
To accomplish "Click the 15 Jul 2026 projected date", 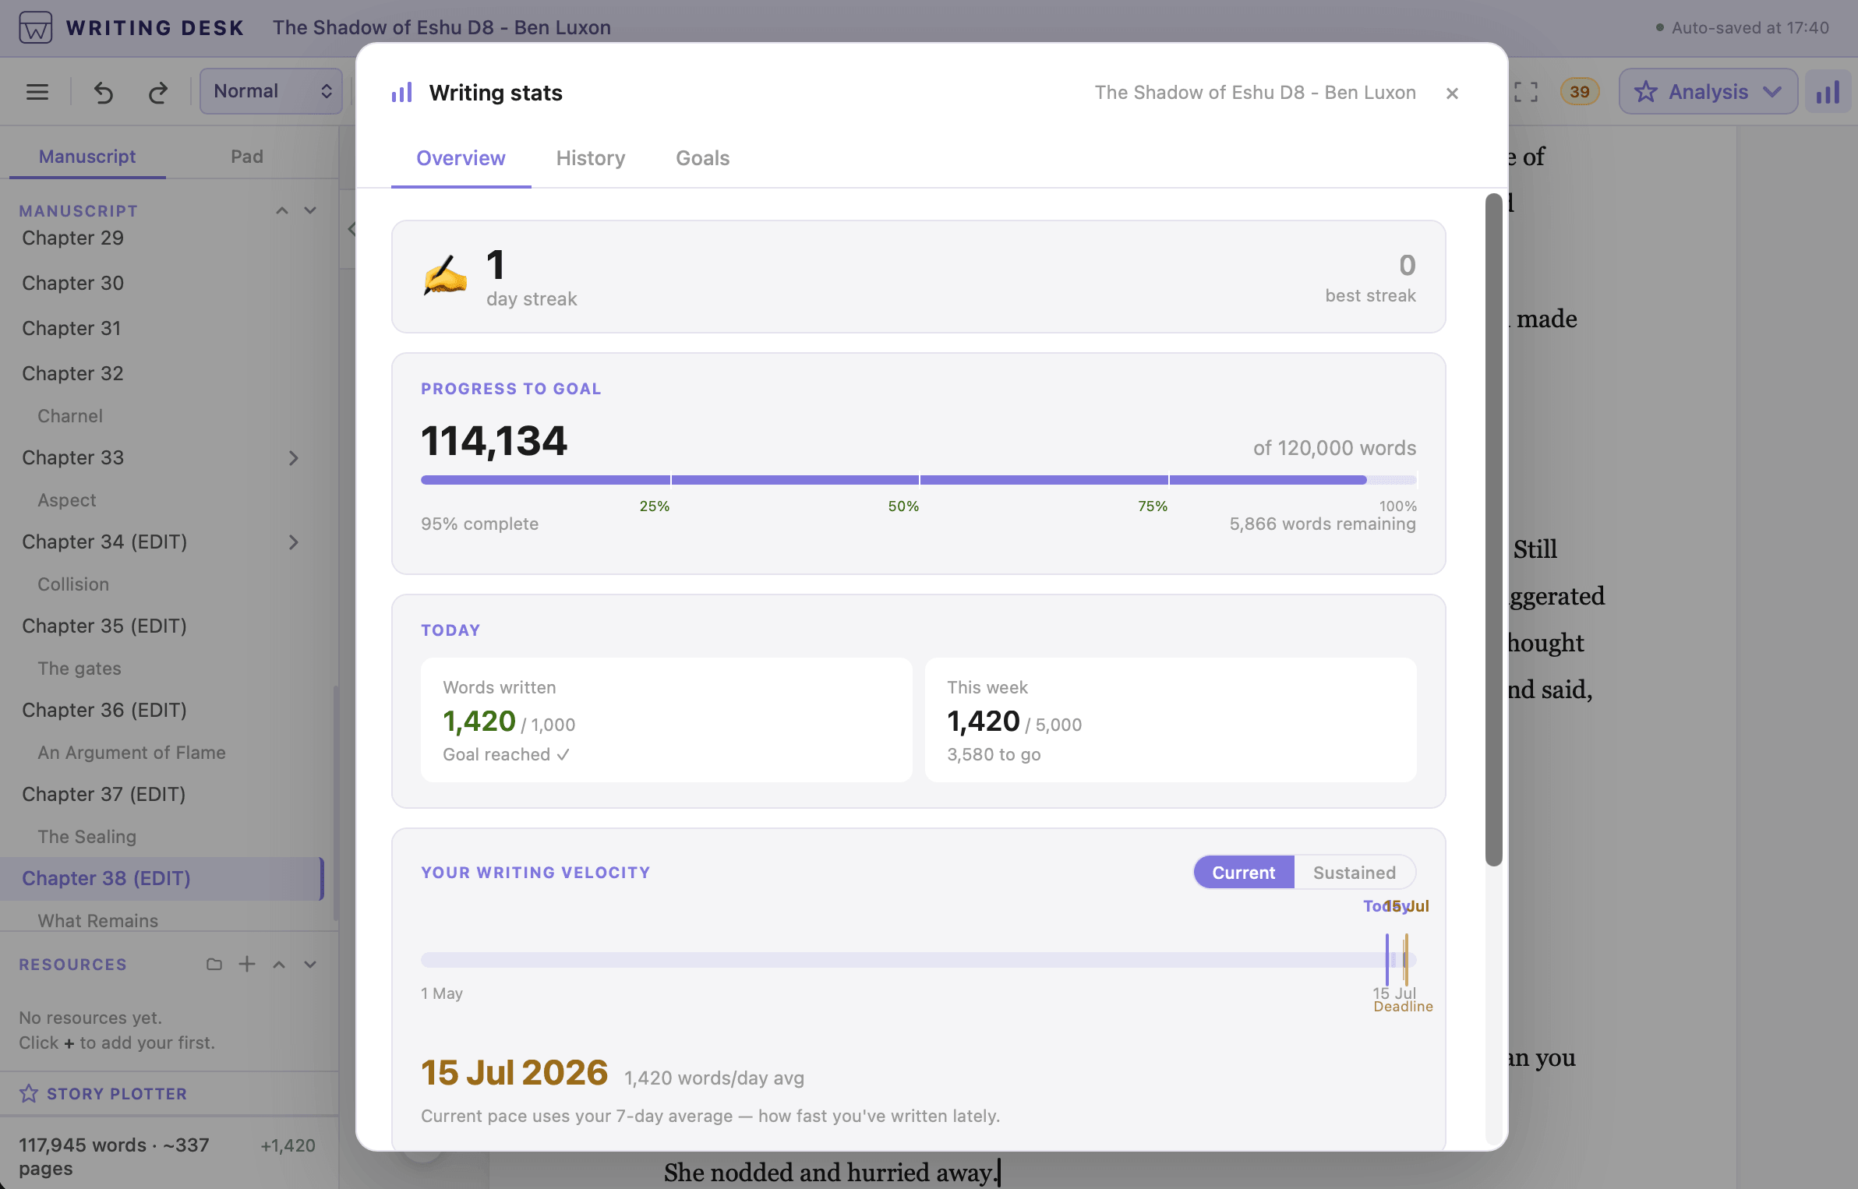I will (514, 1073).
